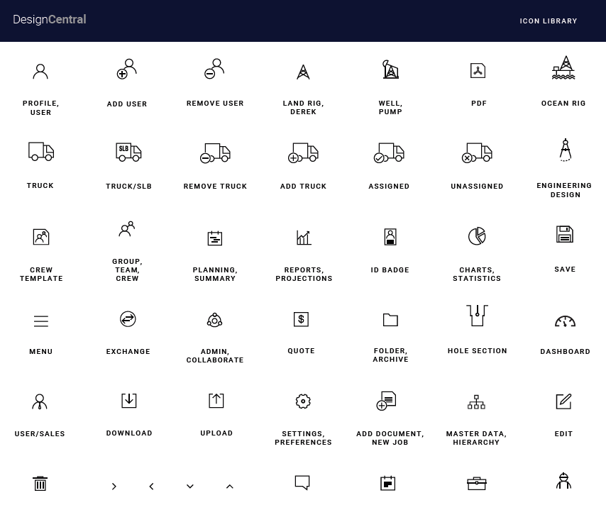Click the trash can delete icon

point(40,483)
